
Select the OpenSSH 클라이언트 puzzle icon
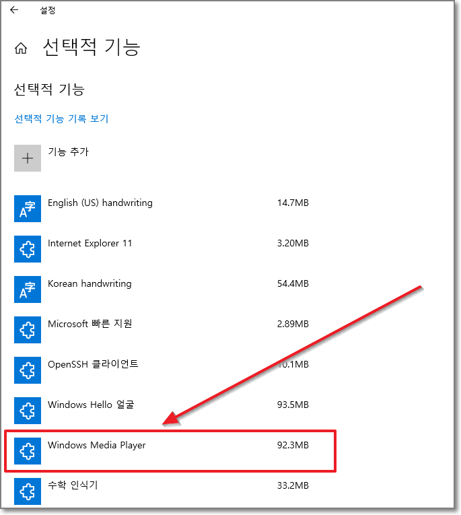click(x=28, y=370)
